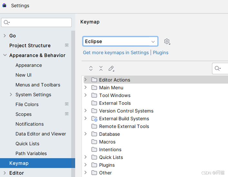The height and width of the screenshot is (177, 228).
Task: Collapse the Appearance & Behavior section
Action: (5, 55)
